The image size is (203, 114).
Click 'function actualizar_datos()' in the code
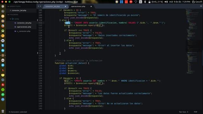click(x=71, y=63)
